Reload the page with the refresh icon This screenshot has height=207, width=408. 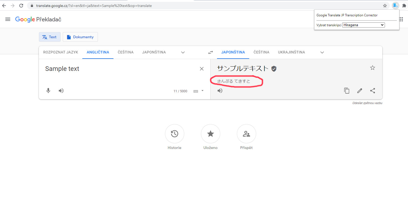[x=21, y=6]
